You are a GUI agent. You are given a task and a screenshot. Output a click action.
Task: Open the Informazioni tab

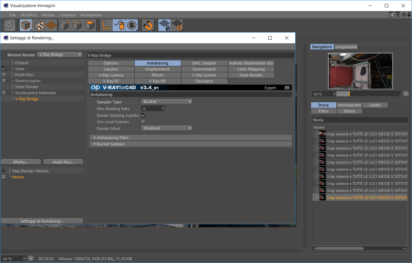[349, 105]
